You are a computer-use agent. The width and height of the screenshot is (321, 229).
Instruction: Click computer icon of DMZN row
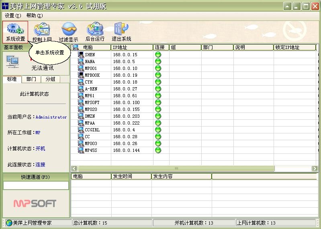(x=81, y=116)
